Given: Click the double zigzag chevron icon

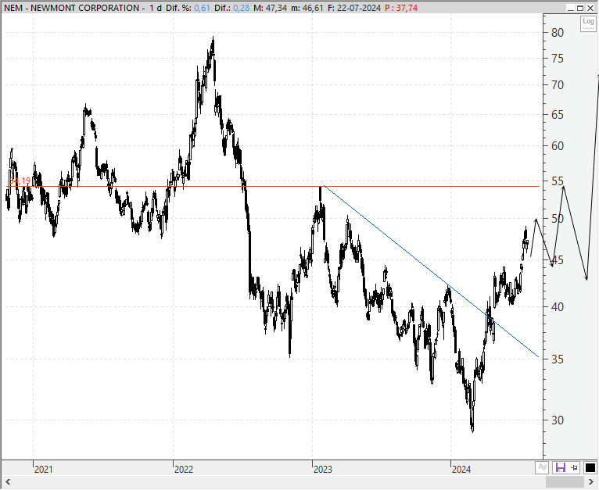Looking at the screenshot, I should pos(542,467).
